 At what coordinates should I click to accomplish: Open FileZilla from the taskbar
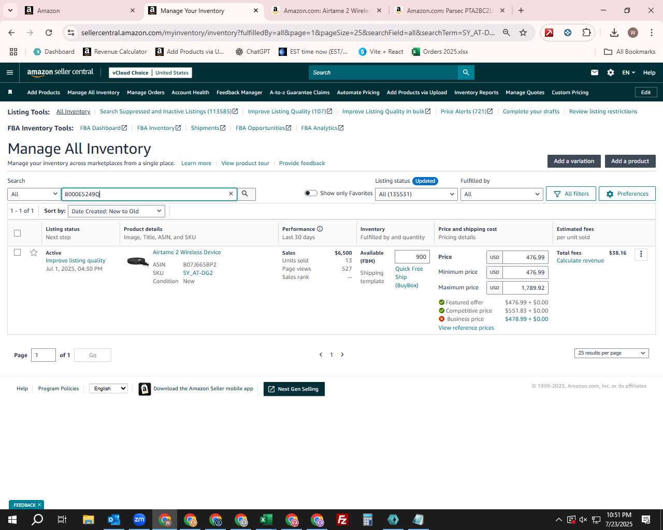(x=342, y=520)
